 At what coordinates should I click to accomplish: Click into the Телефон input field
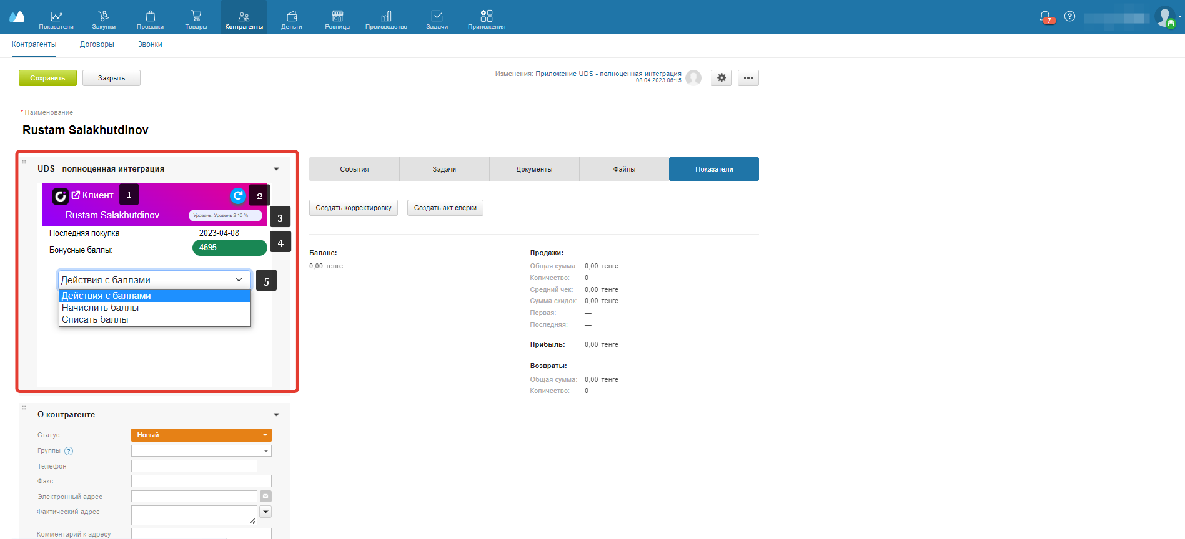tap(194, 466)
